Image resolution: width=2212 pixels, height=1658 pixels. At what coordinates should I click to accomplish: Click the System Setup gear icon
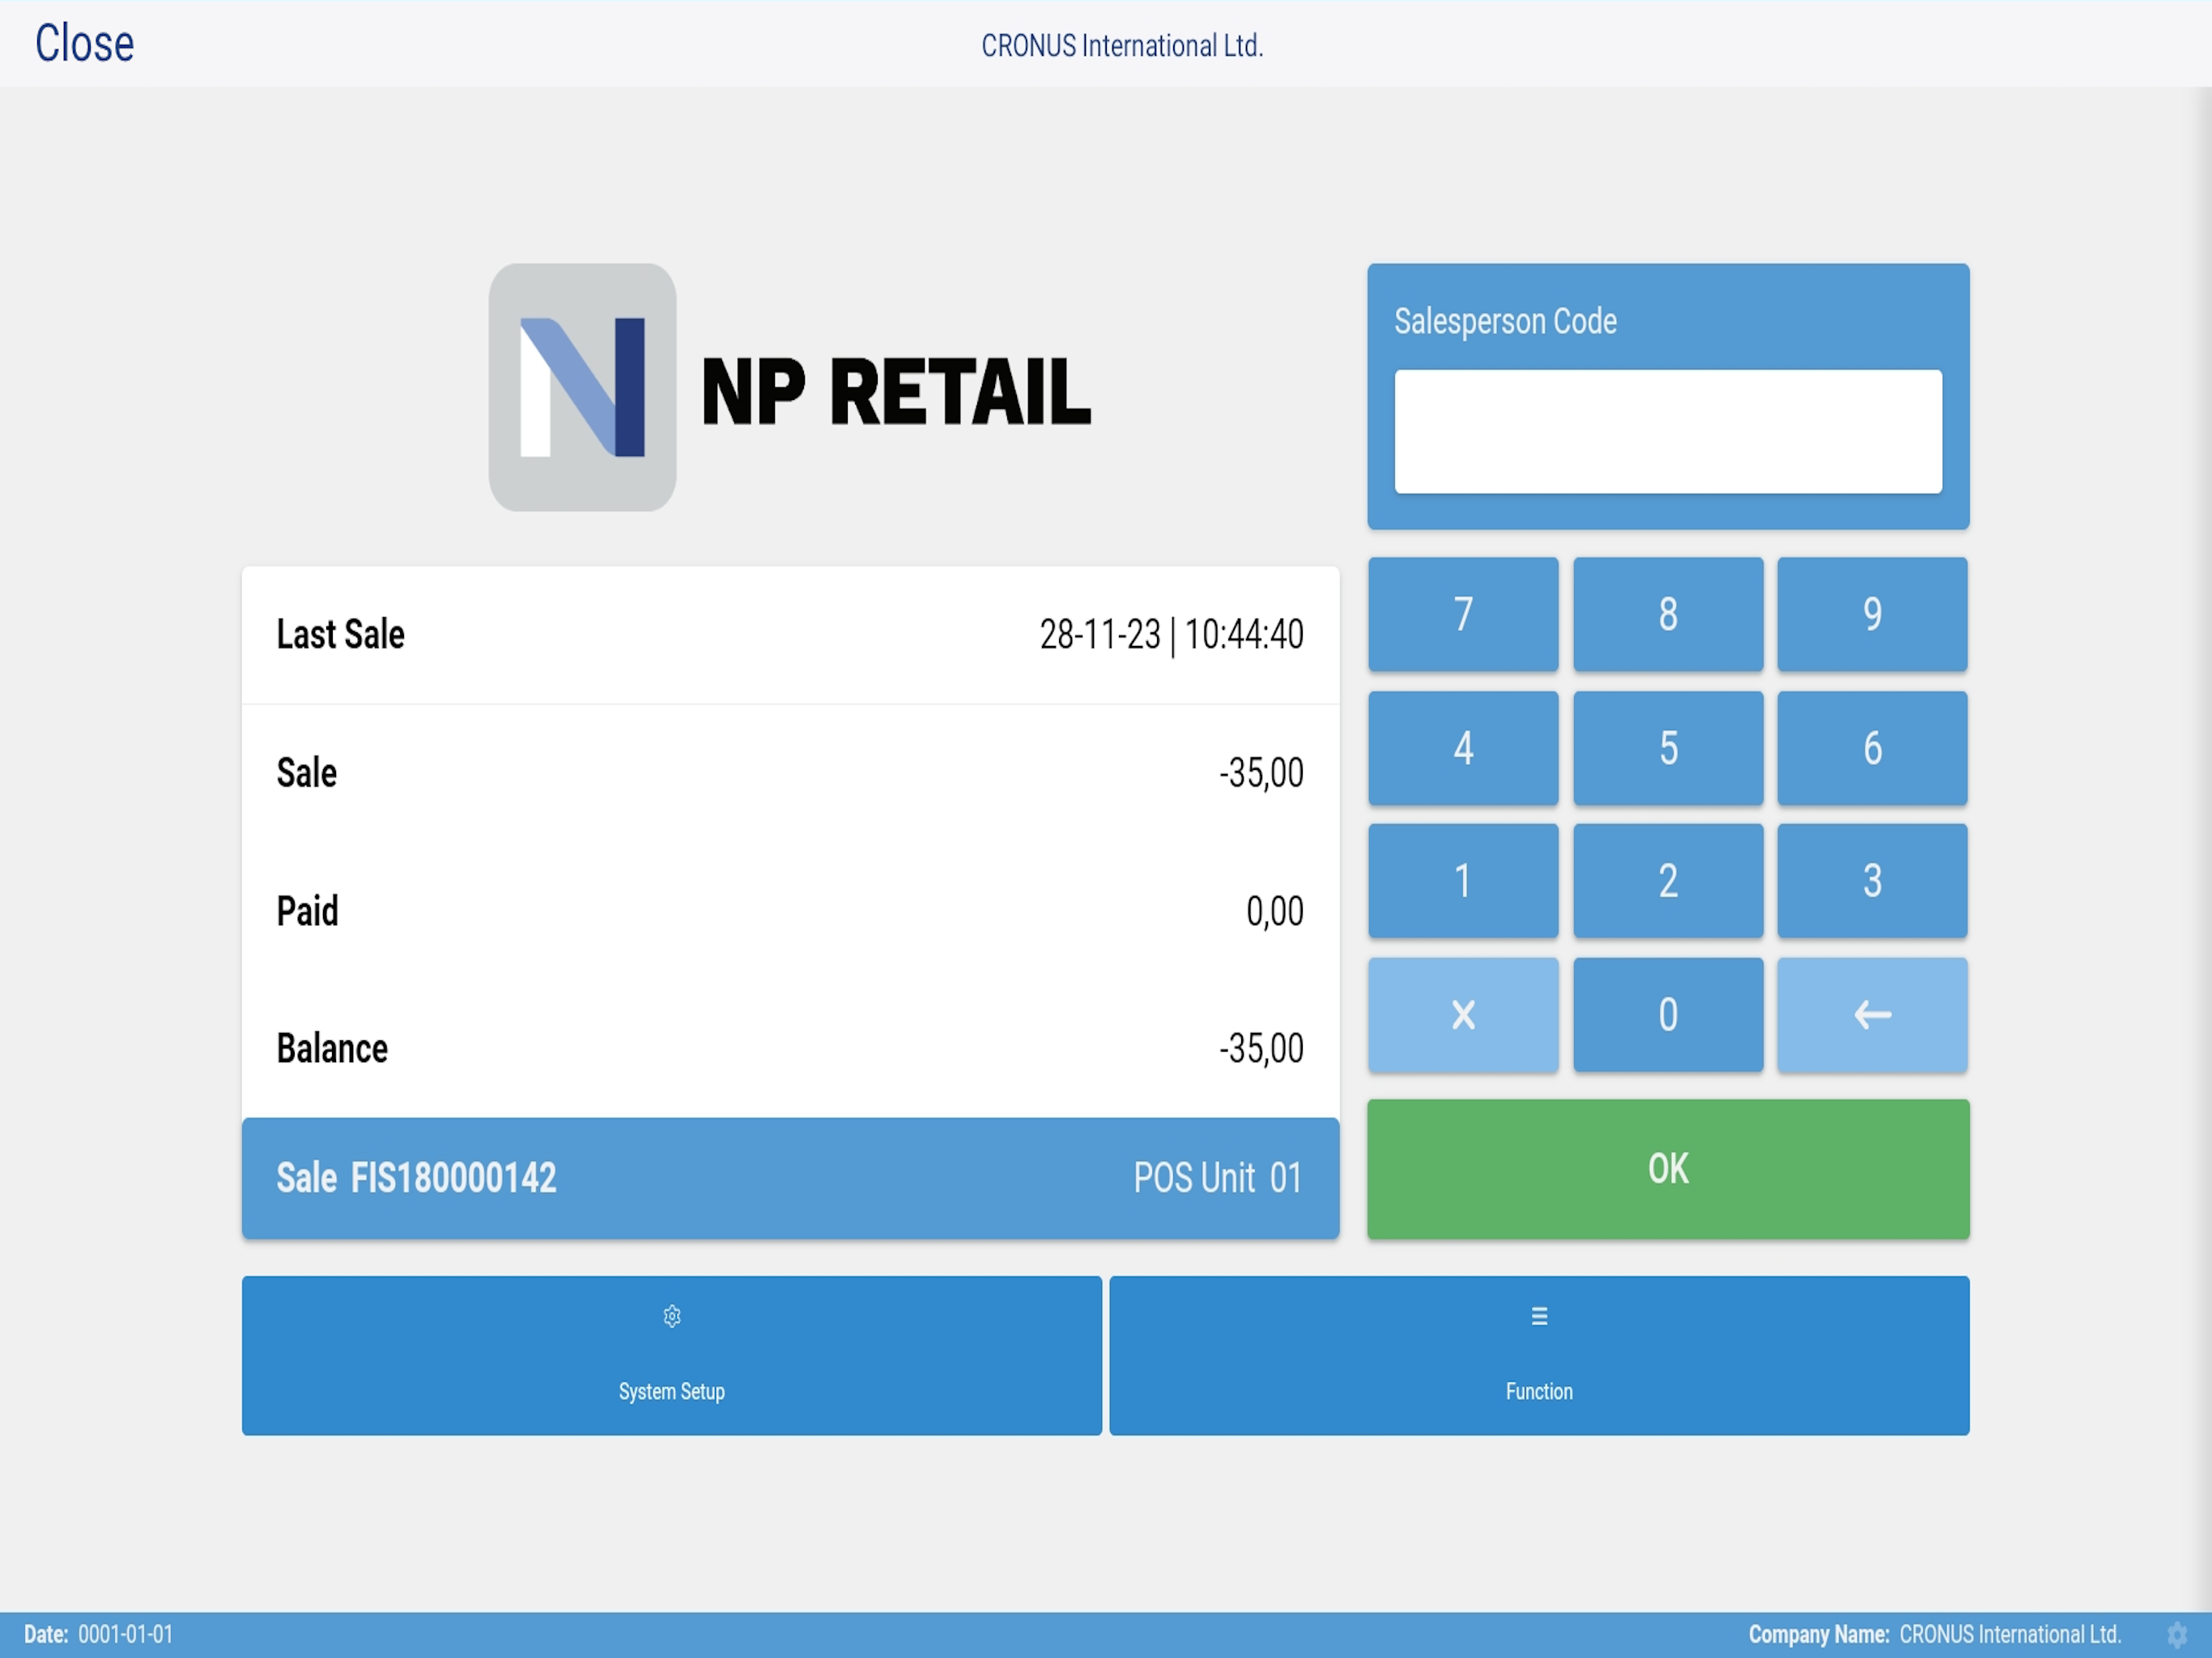[671, 1316]
